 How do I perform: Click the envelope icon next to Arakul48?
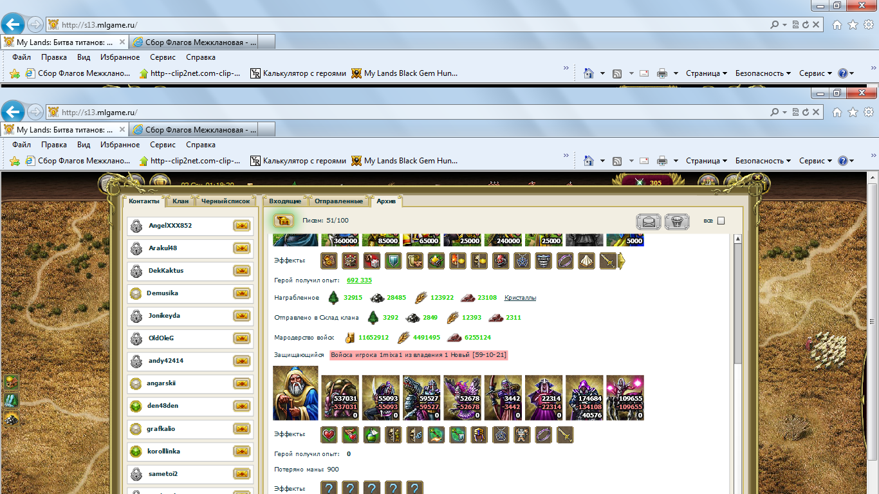(x=241, y=248)
